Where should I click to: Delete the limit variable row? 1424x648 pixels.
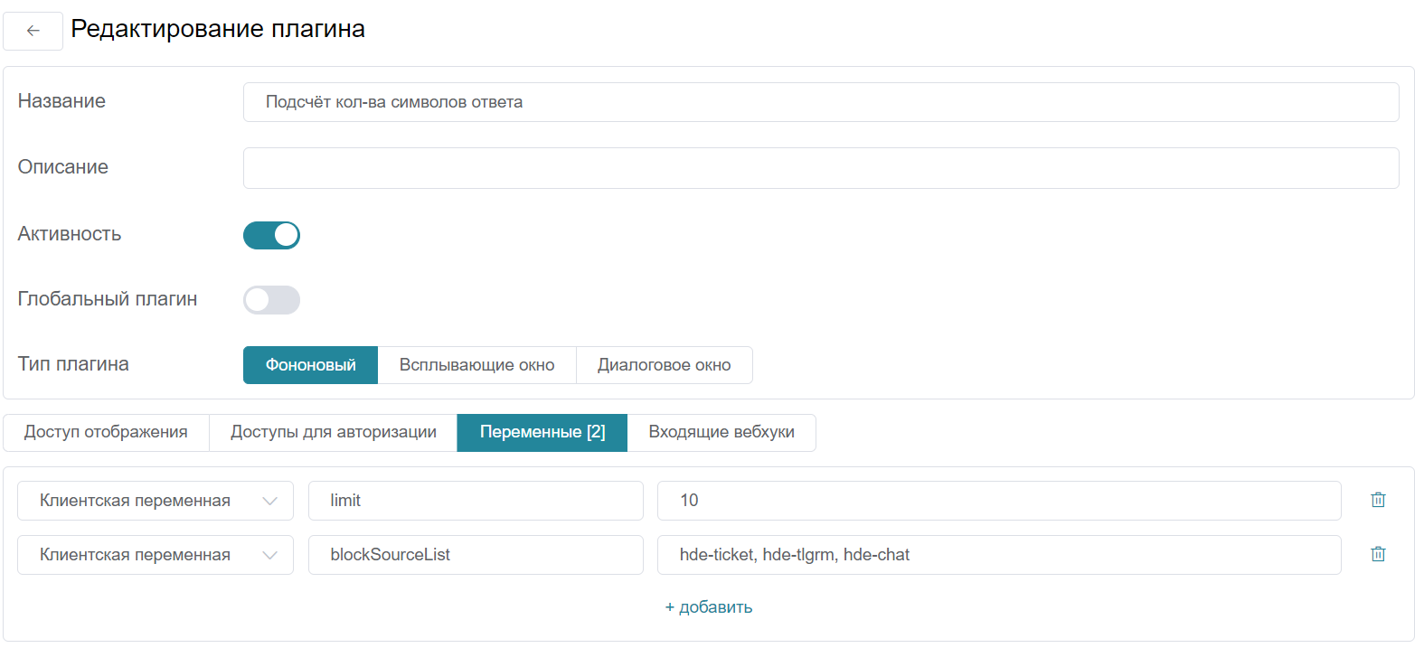click(x=1378, y=500)
